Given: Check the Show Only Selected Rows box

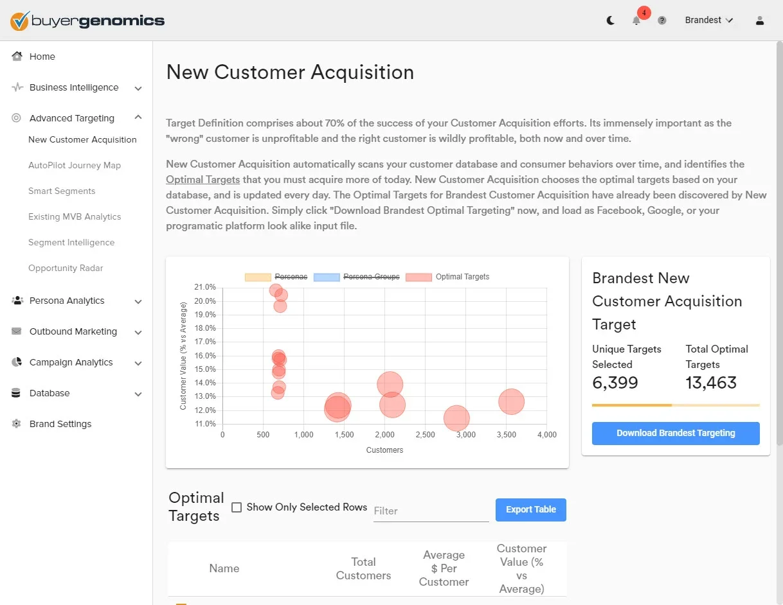Looking at the screenshot, I should coord(237,507).
